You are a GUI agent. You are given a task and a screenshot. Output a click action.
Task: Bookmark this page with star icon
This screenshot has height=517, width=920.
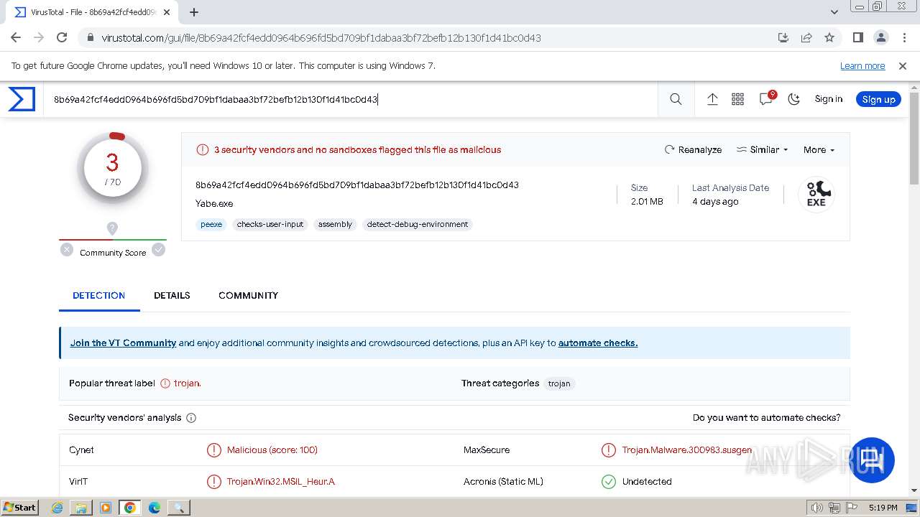pyautogui.click(x=829, y=37)
